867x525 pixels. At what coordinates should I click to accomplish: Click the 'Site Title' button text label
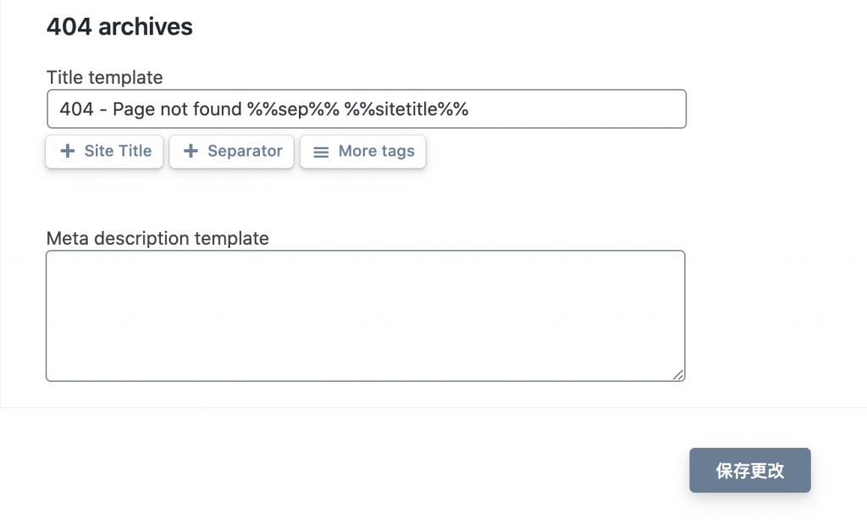pos(118,152)
